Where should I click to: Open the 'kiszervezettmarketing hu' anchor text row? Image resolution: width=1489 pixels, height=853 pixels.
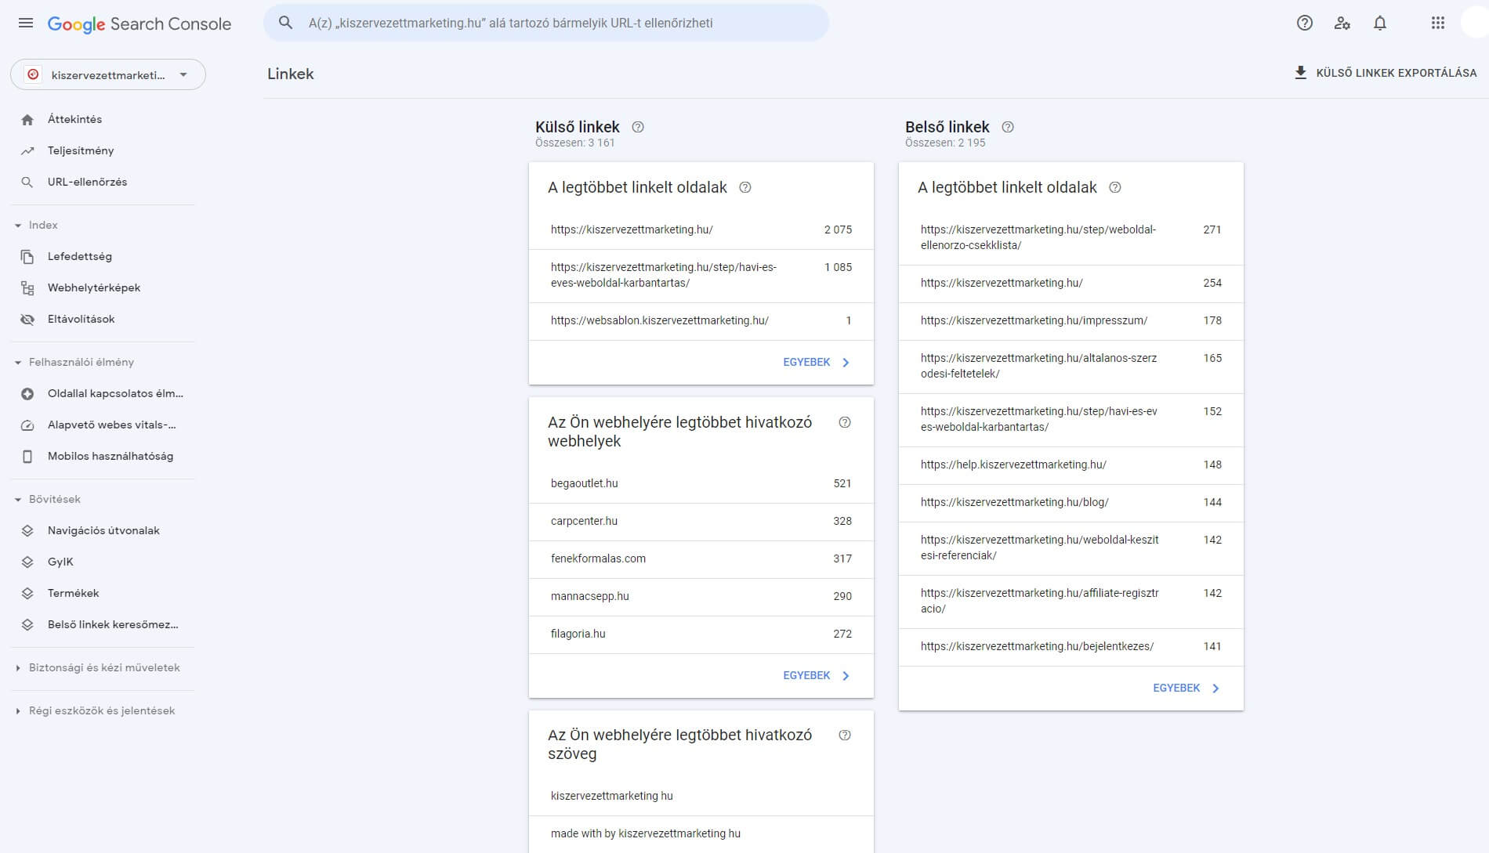(x=701, y=796)
